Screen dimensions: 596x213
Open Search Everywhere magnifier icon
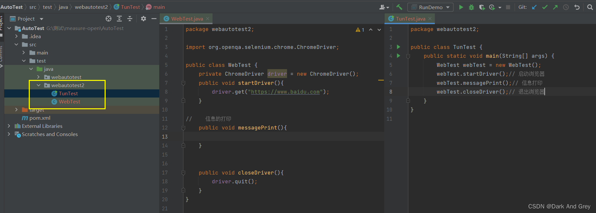click(x=590, y=7)
